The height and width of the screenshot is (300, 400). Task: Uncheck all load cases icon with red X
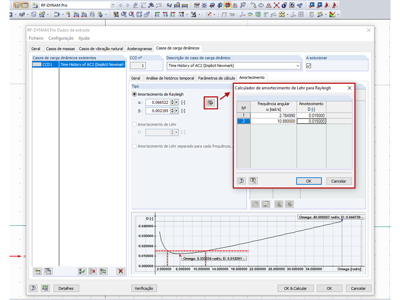92,272
